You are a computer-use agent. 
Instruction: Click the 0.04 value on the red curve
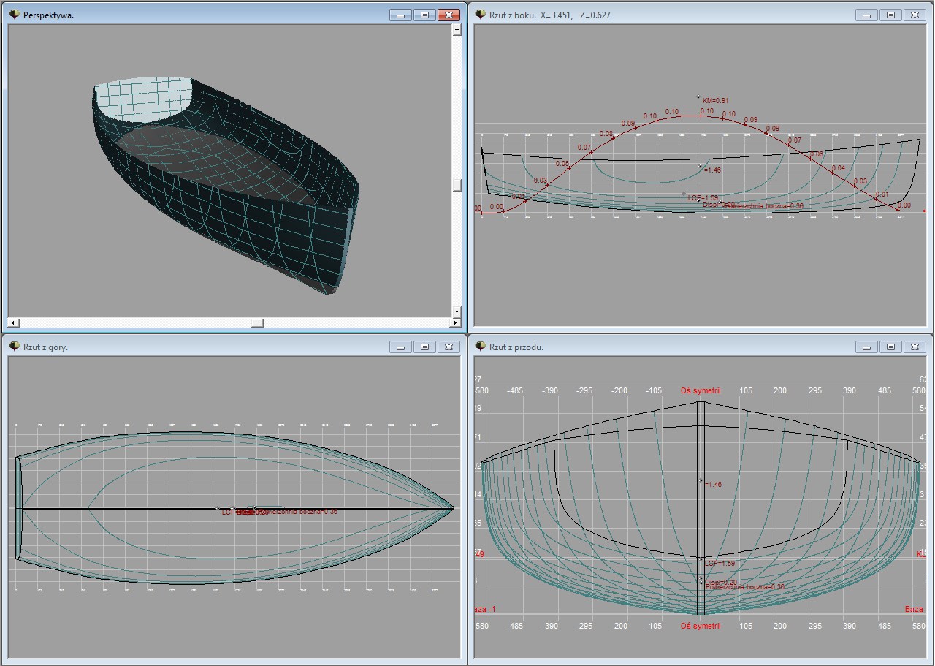pos(838,168)
